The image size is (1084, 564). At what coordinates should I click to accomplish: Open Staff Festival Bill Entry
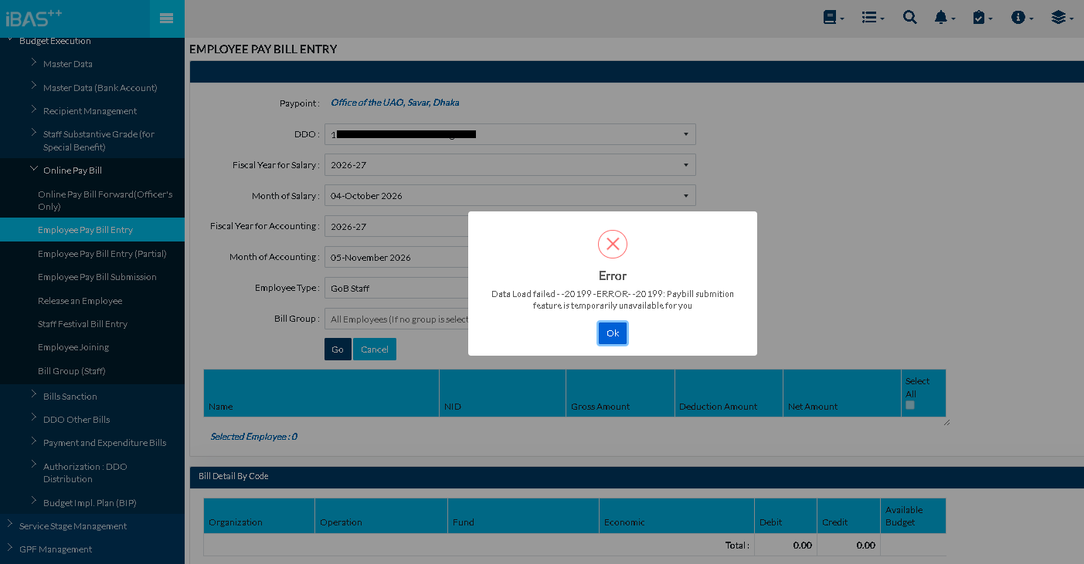coord(83,324)
